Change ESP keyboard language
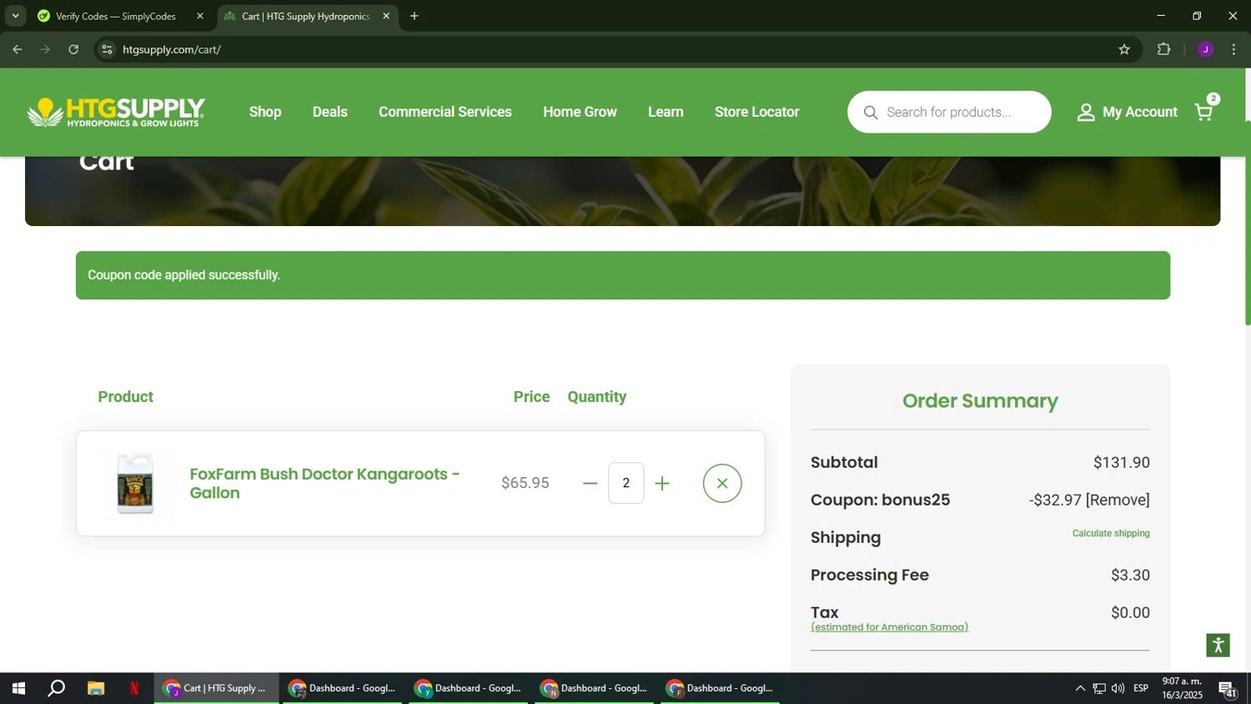The width and height of the screenshot is (1251, 704). (x=1141, y=688)
